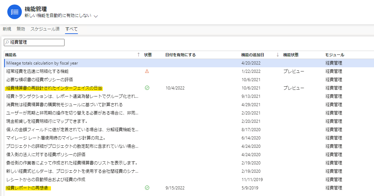The height and width of the screenshot is (196, 374).
Task: Click the 4/29/2021 added date cell
Action: tap(251, 105)
